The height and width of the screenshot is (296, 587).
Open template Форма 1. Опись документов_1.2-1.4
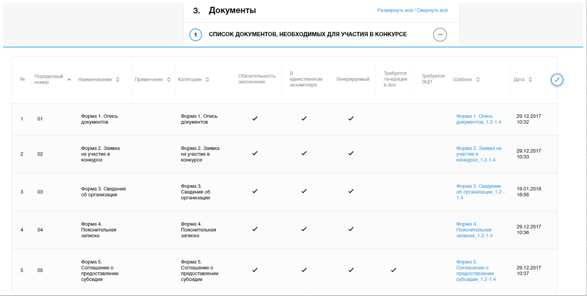tap(478, 119)
